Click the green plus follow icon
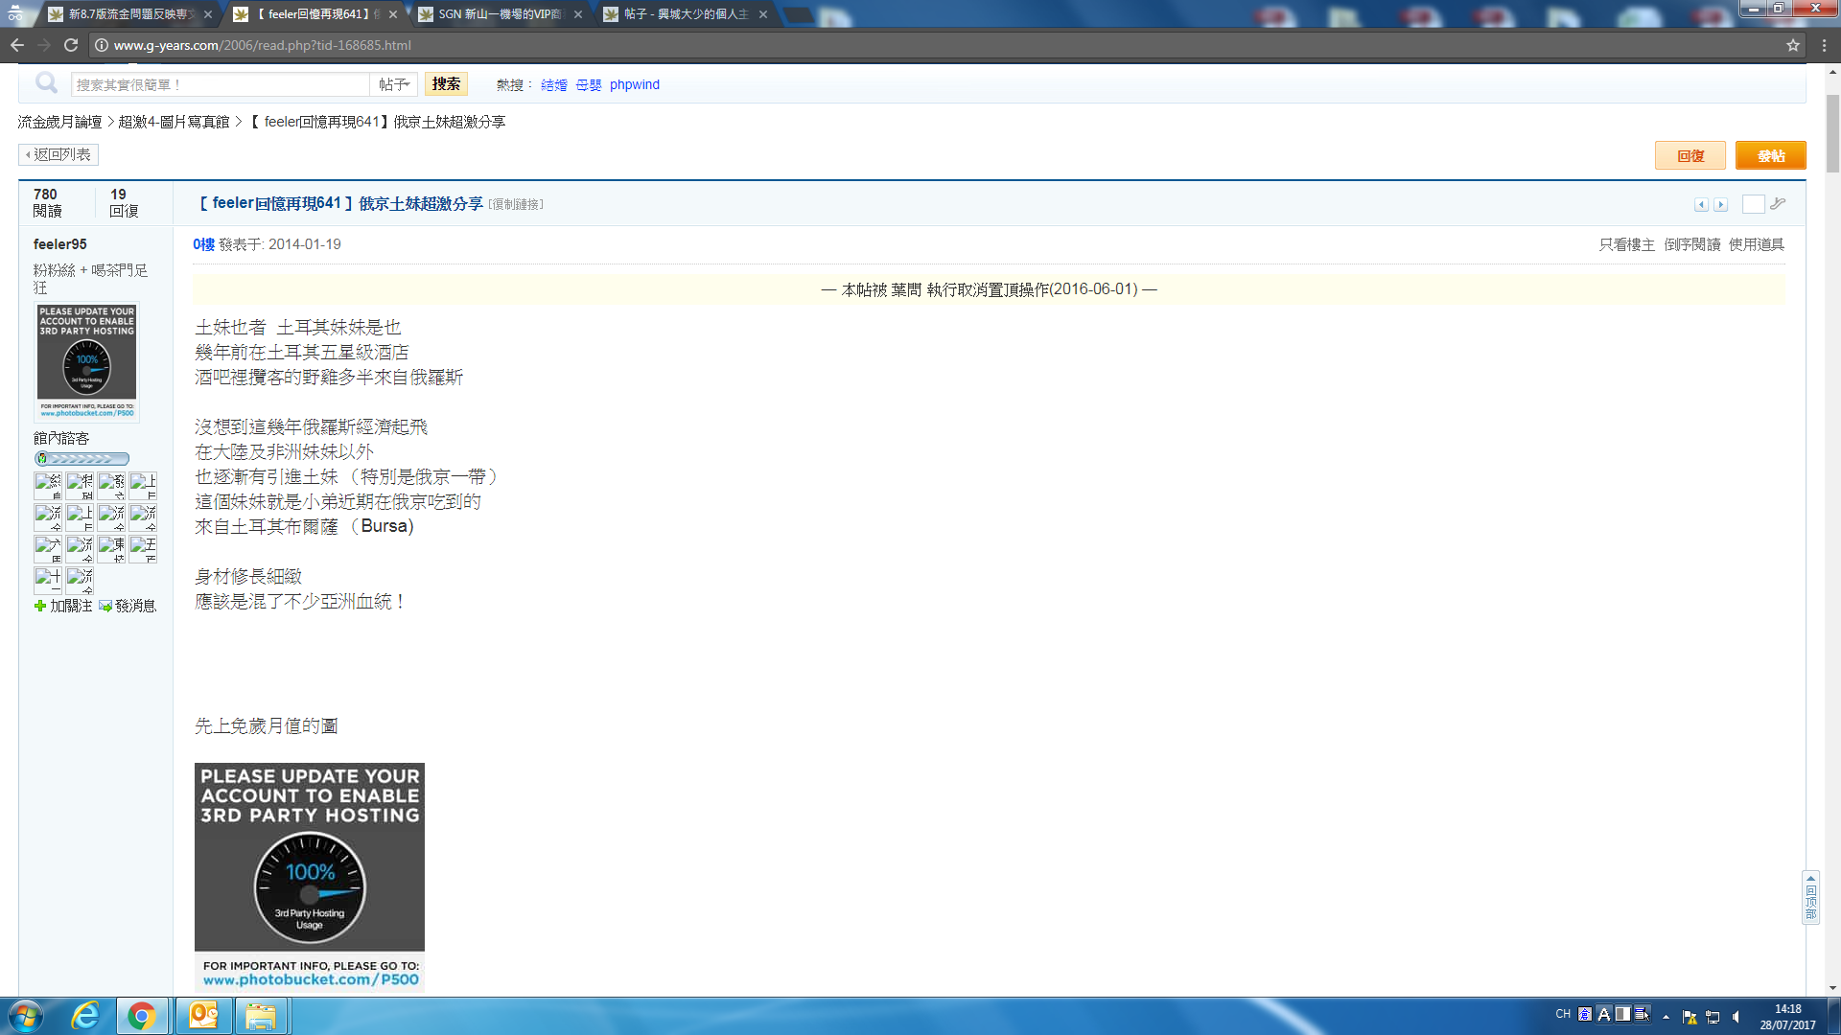The width and height of the screenshot is (1841, 1035). click(x=39, y=606)
